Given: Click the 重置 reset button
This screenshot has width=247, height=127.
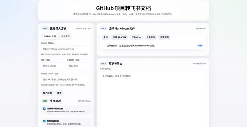Looking at the screenshot, I should (59, 93).
